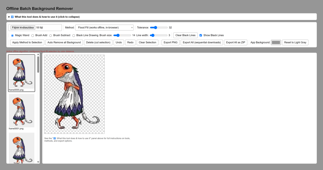The image size is (323, 170).
Task: Select the Brush Subtract radio option
Action: coord(51,35)
